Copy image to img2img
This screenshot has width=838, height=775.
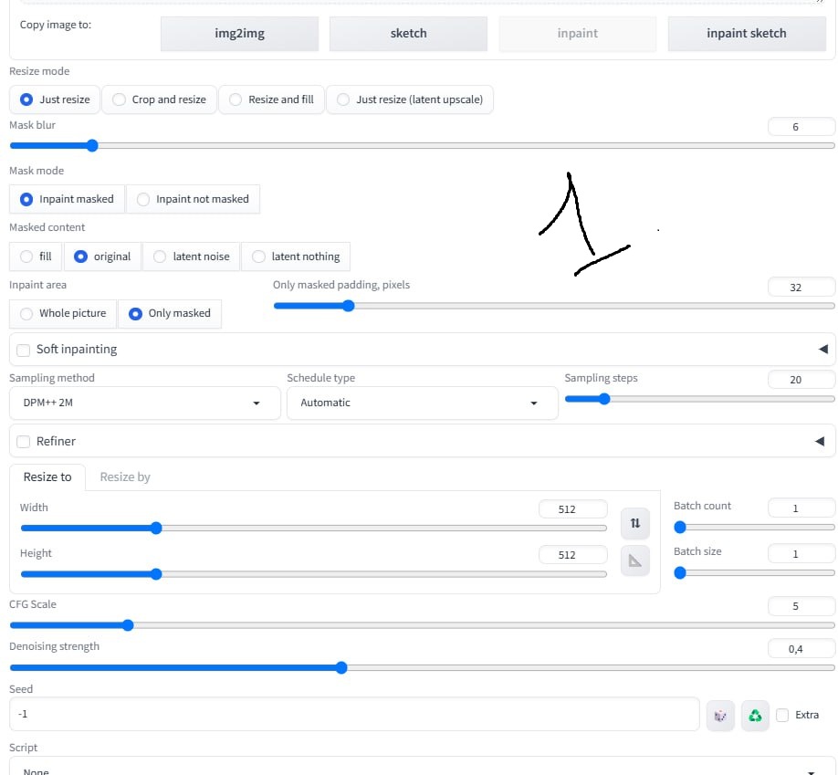click(x=239, y=33)
